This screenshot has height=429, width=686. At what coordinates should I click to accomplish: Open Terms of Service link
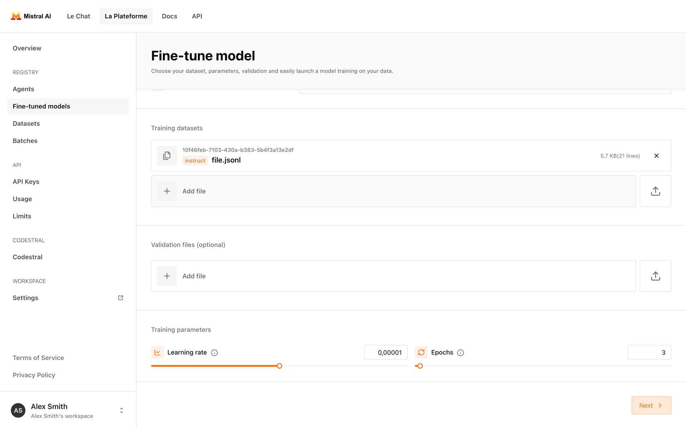point(38,358)
